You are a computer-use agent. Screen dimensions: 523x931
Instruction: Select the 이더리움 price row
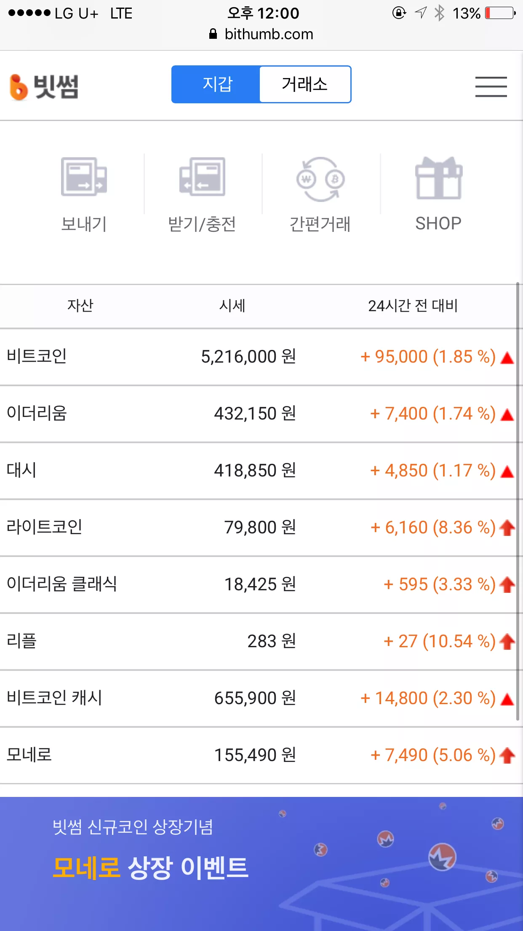[x=258, y=414]
